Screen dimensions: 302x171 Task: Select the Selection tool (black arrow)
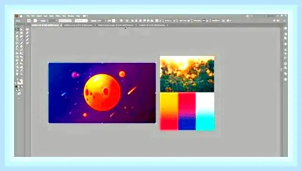point(17,29)
